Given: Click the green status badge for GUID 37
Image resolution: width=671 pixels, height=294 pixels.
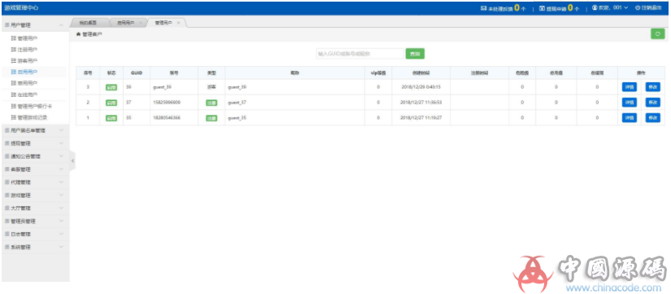Looking at the screenshot, I should pos(111,103).
